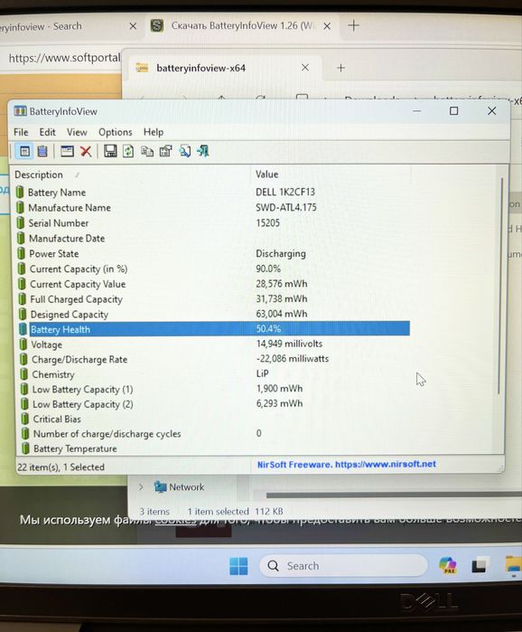Open a new browser tab with plus button
The image size is (522, 632).
(353, 26)
